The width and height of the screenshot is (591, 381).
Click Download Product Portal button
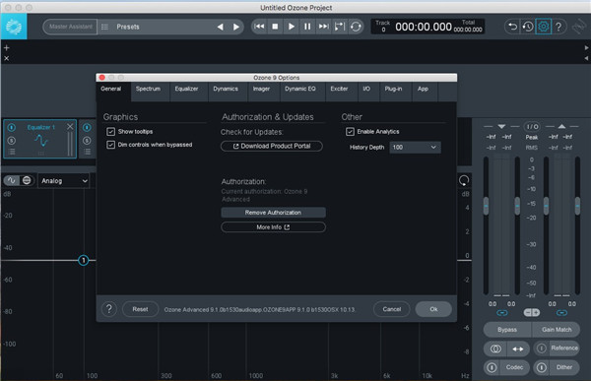click(x=272, y=147)
